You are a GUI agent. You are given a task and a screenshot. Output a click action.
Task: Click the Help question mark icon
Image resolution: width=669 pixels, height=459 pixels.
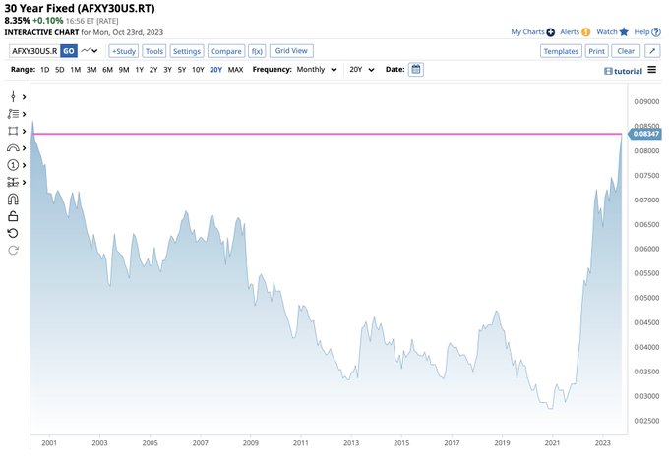tap(656, 32)
